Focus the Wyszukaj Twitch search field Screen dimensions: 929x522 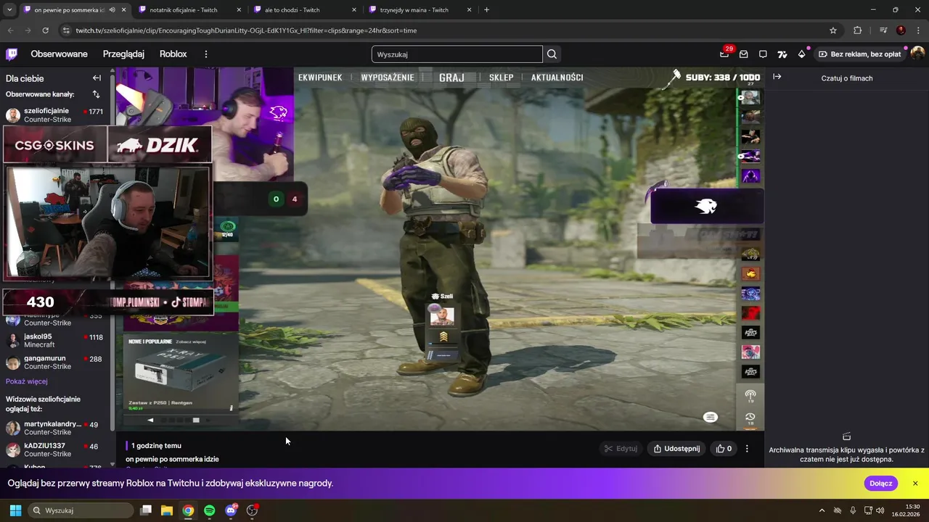(457, 54)
